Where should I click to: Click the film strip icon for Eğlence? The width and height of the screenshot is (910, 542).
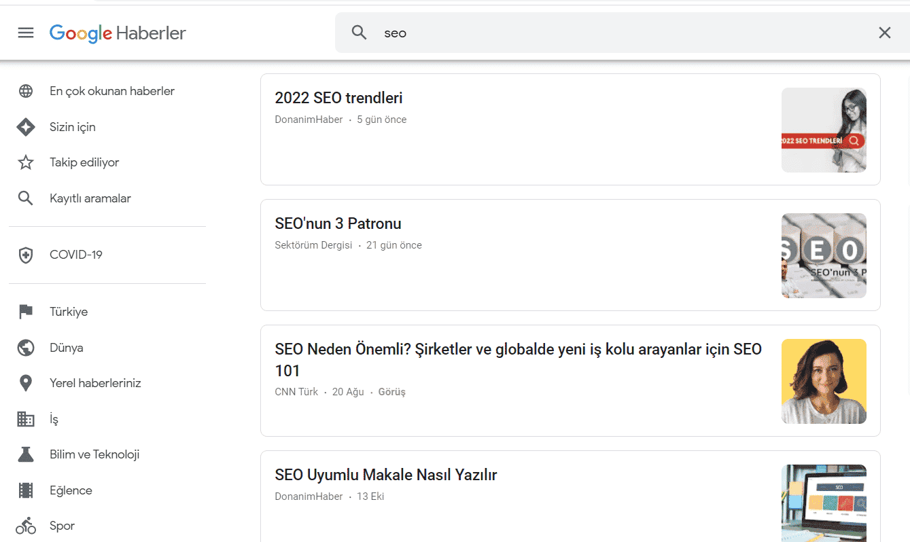(x=26, y=490)
